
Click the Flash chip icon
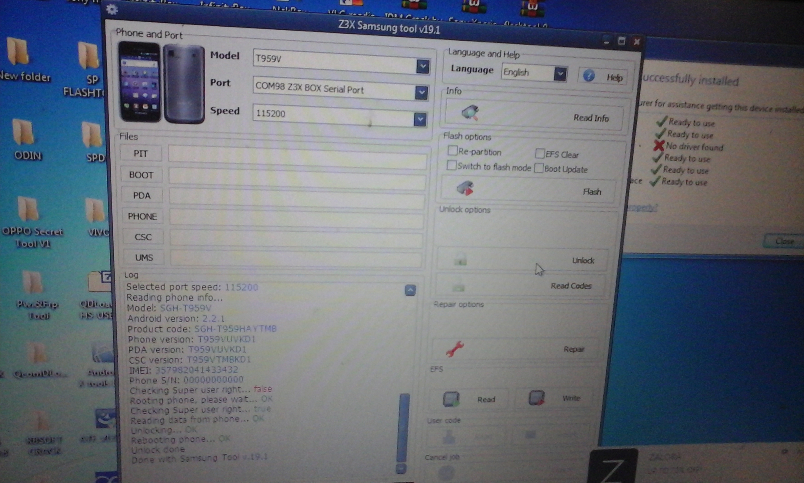466,189
